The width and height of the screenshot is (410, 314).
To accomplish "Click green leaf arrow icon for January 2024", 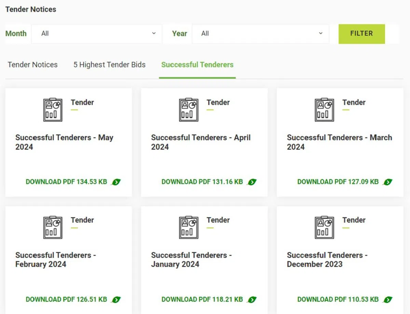I will click(252, 300).
